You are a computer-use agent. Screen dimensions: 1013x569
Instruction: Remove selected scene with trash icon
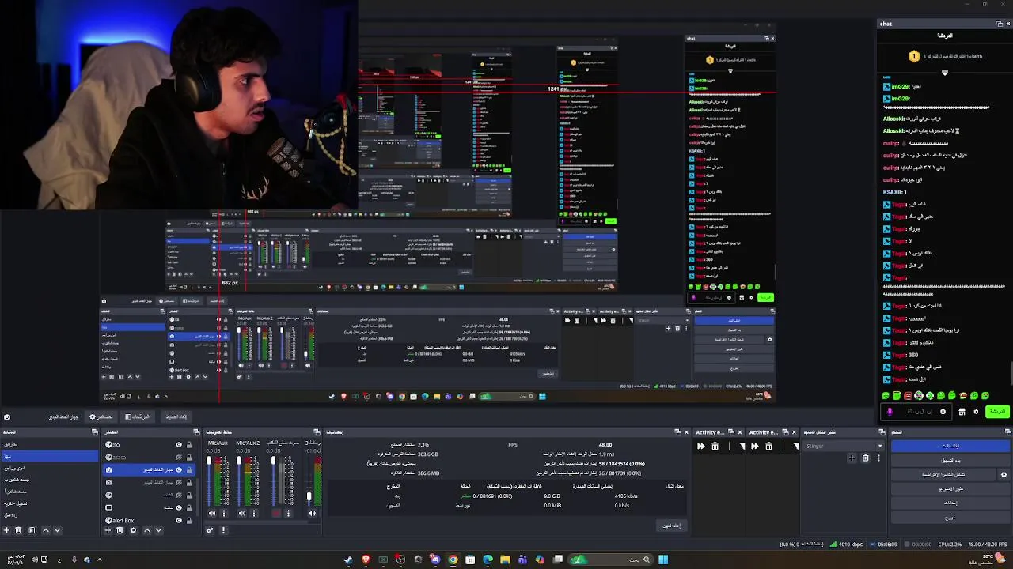click(18, 530)
